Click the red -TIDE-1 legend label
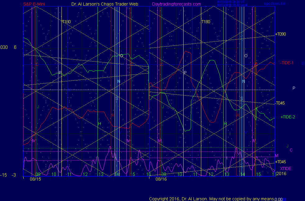 coord(287,63)
